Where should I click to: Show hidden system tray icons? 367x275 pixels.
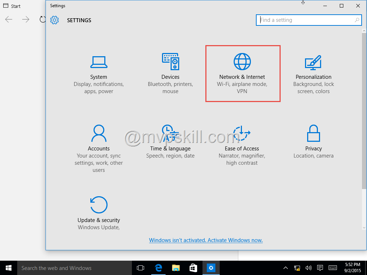pyautogui.click(x=286, y=268)
